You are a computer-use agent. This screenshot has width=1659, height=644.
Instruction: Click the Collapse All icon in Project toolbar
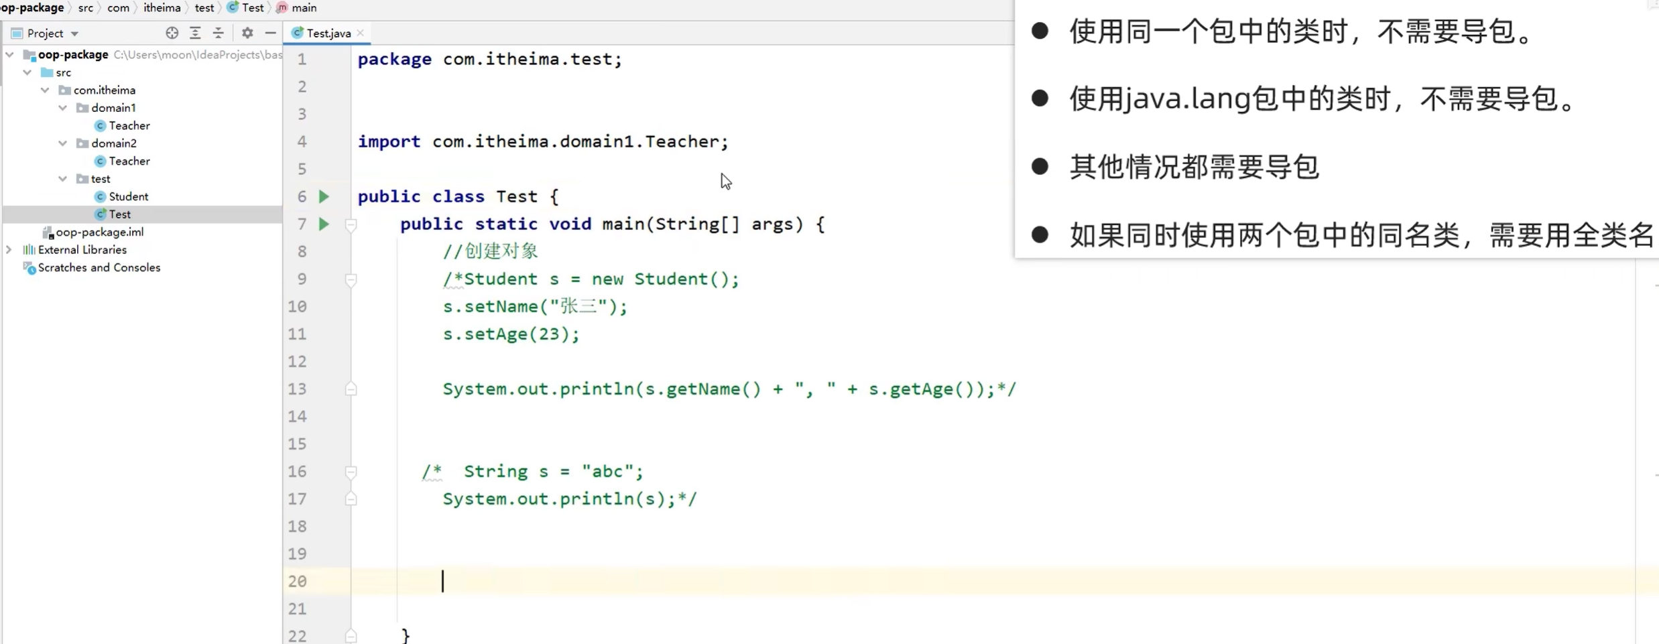point(219,33)
